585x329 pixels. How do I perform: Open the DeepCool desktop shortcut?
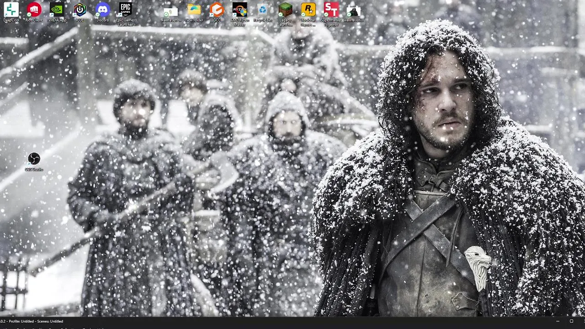11,12
